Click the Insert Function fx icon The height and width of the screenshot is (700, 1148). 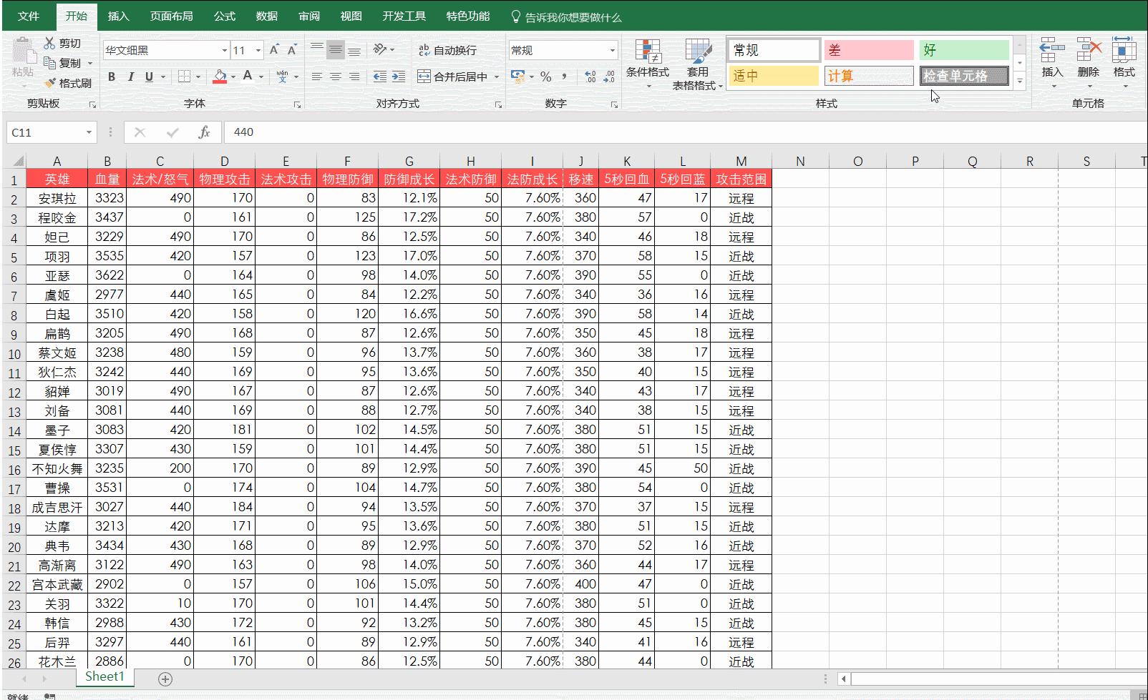204,132
